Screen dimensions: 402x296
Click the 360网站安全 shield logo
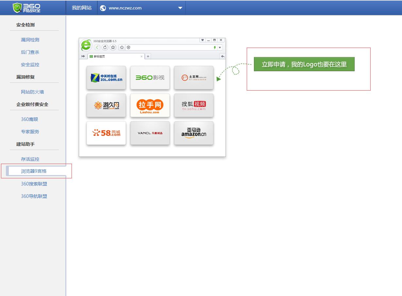26,8
